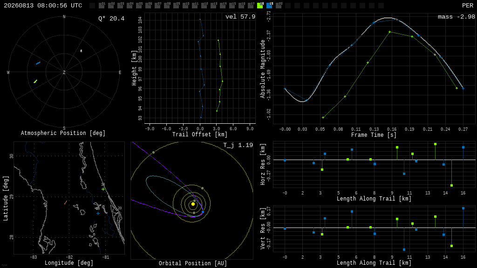Click the orange meteor track on the map

pyautogui.click(x=66, y=202)
